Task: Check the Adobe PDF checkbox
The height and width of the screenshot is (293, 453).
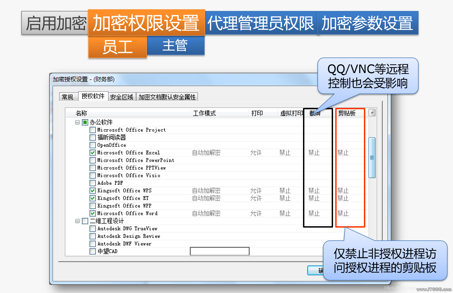Action: (93, 183)
